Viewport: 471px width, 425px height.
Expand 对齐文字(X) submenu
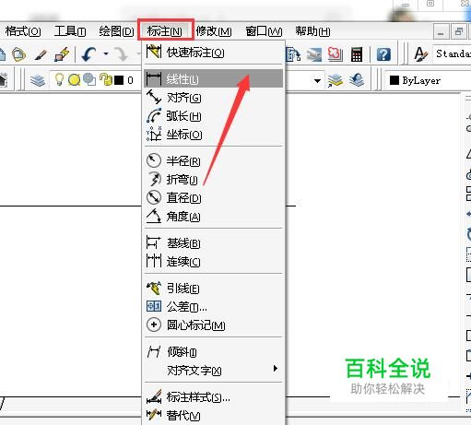(213, 370)
